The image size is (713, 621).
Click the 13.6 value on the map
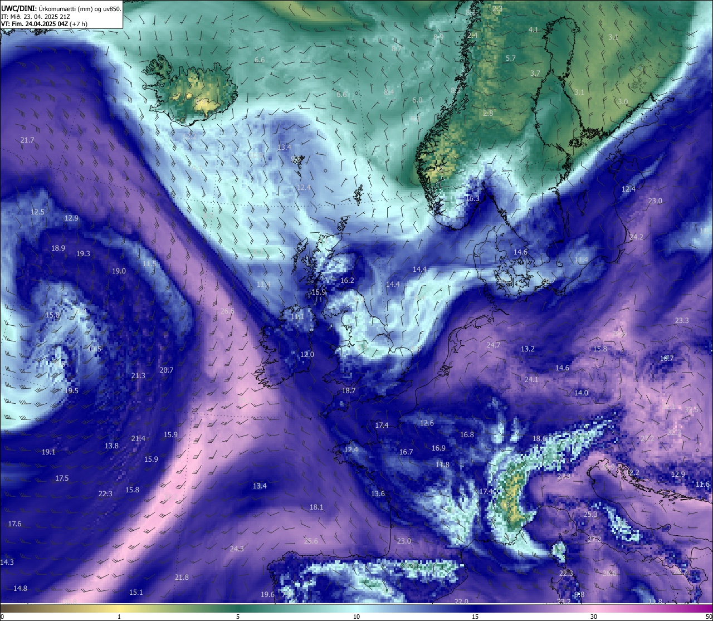click(378, 494)
